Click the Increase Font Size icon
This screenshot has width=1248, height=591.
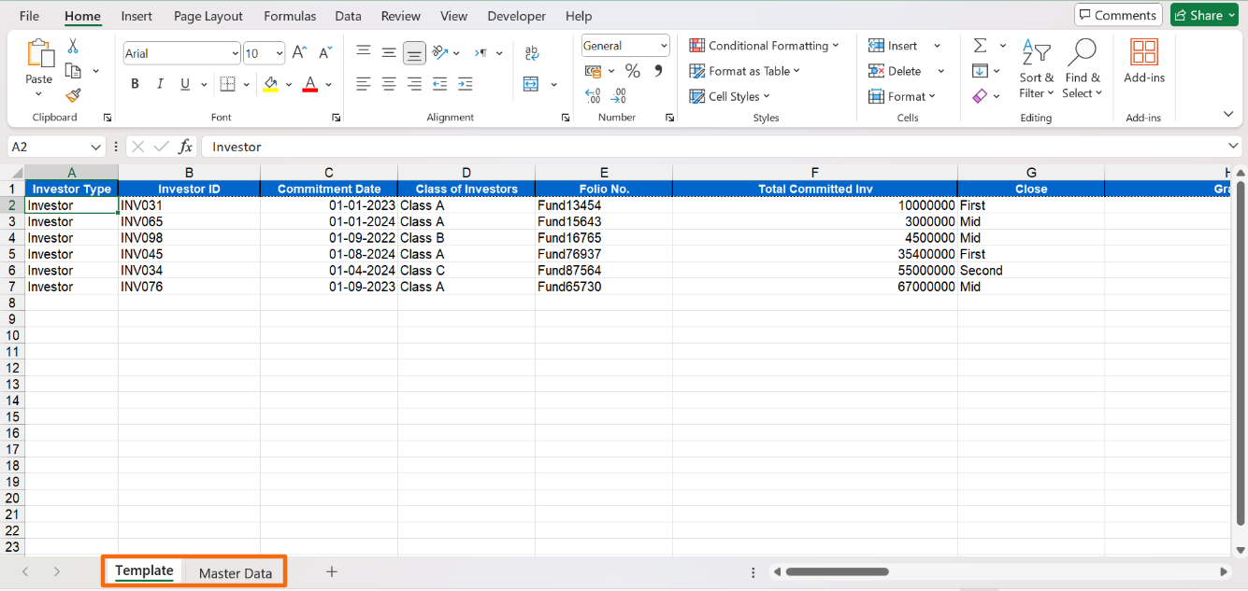coord(299,53)
